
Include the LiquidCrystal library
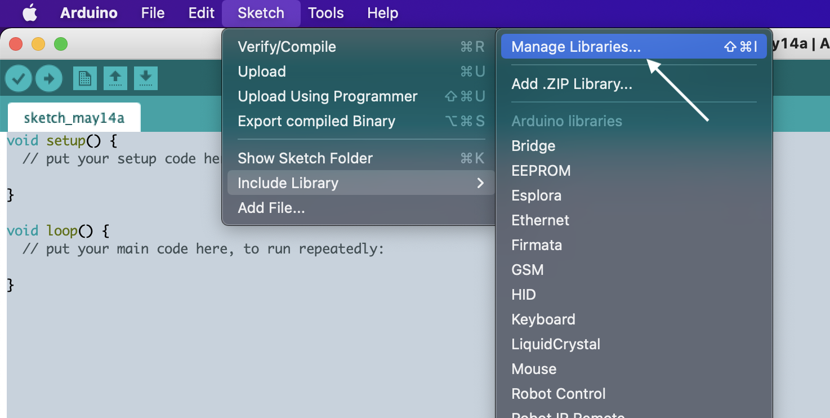click(x=634, y=344)
